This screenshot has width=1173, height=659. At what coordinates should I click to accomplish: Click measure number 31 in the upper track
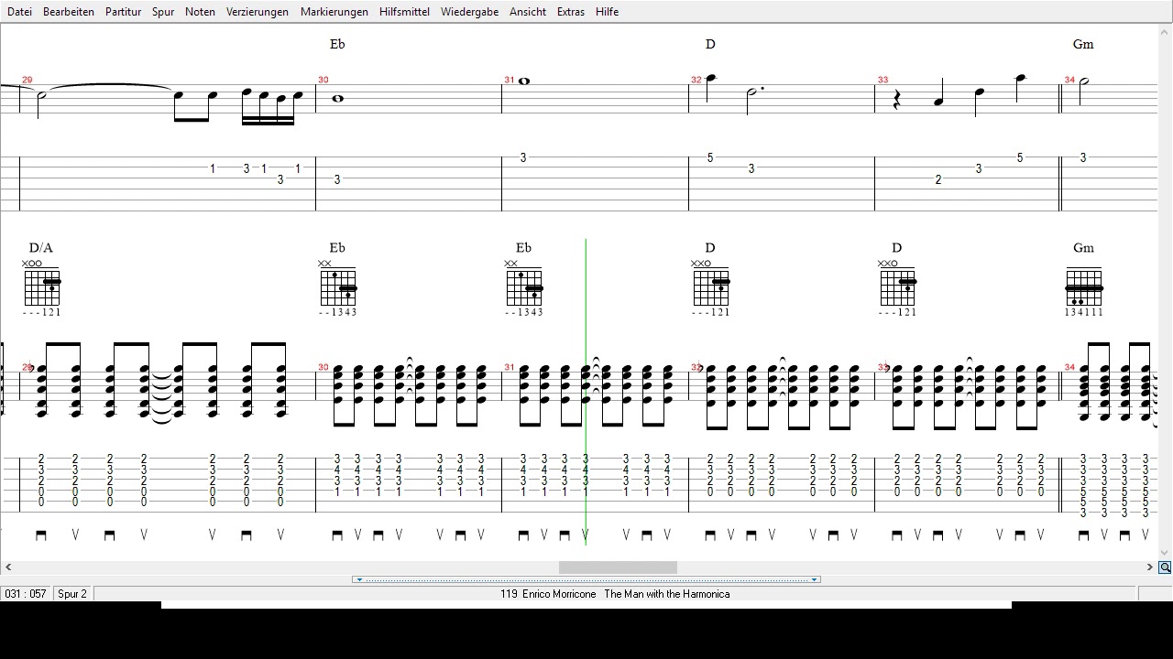pos(510,81)
